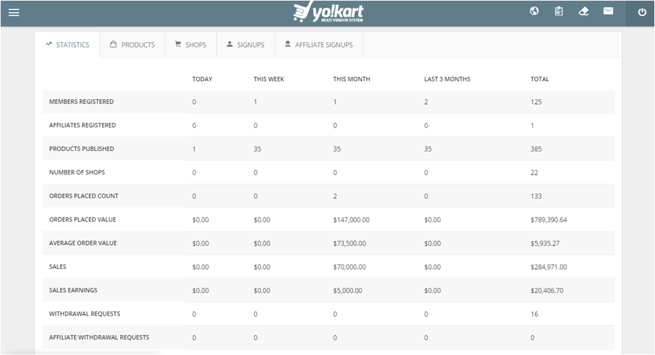This screenshot has width=655, height=355.
Task: Click the yo!kart logo
Action: point(329,11)
